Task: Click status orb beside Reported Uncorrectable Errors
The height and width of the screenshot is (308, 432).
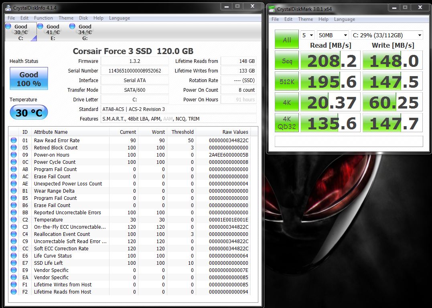Action: (14, 212)
